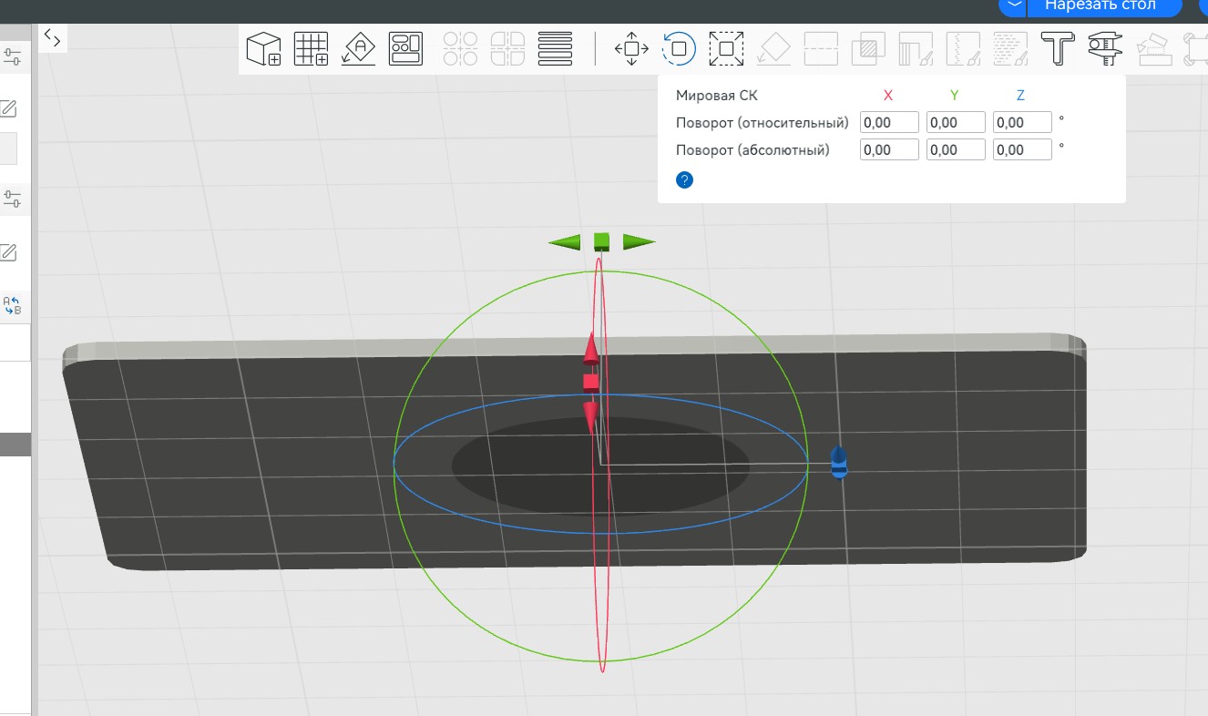Select the Auto orient tool

358,48
